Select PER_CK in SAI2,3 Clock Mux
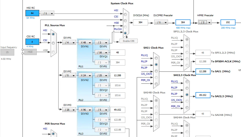Image resolution: width=241 pixels, height=137 pixels. point(187,107)
